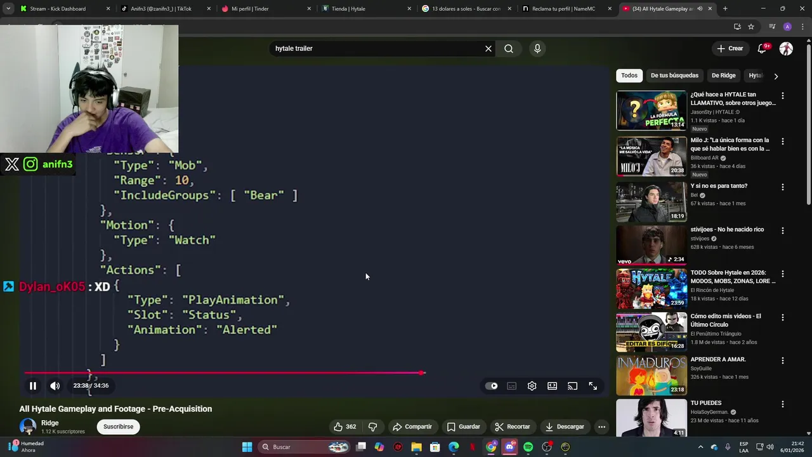Open options for 'stivijoes - No he nacido rico'
The width and height of the screenshot is (812, 457).
[x=782, y=230]
